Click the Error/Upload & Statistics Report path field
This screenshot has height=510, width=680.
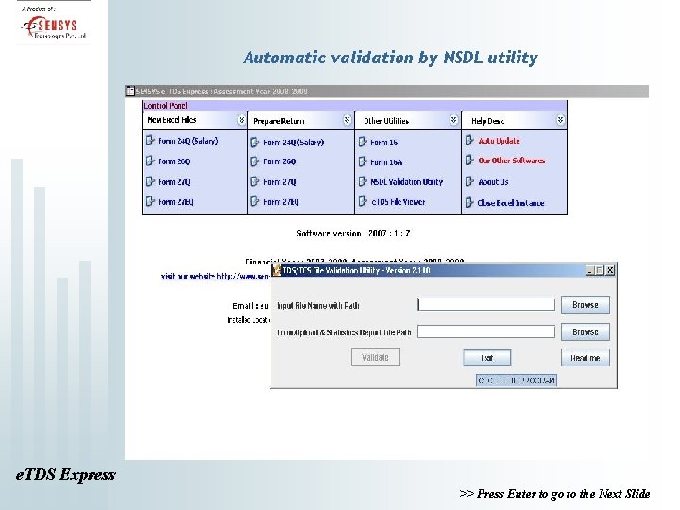pyautogui.click(x=486, y=331)
